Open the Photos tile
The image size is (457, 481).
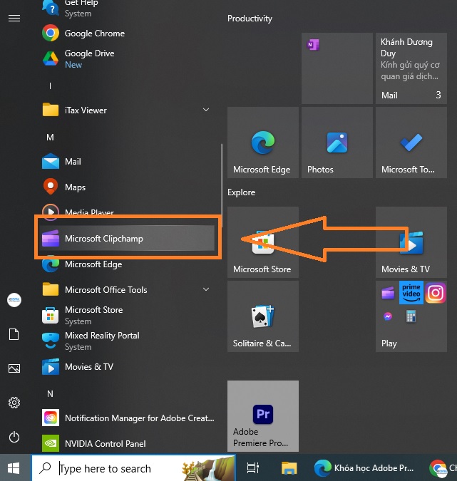coord(337,143)
